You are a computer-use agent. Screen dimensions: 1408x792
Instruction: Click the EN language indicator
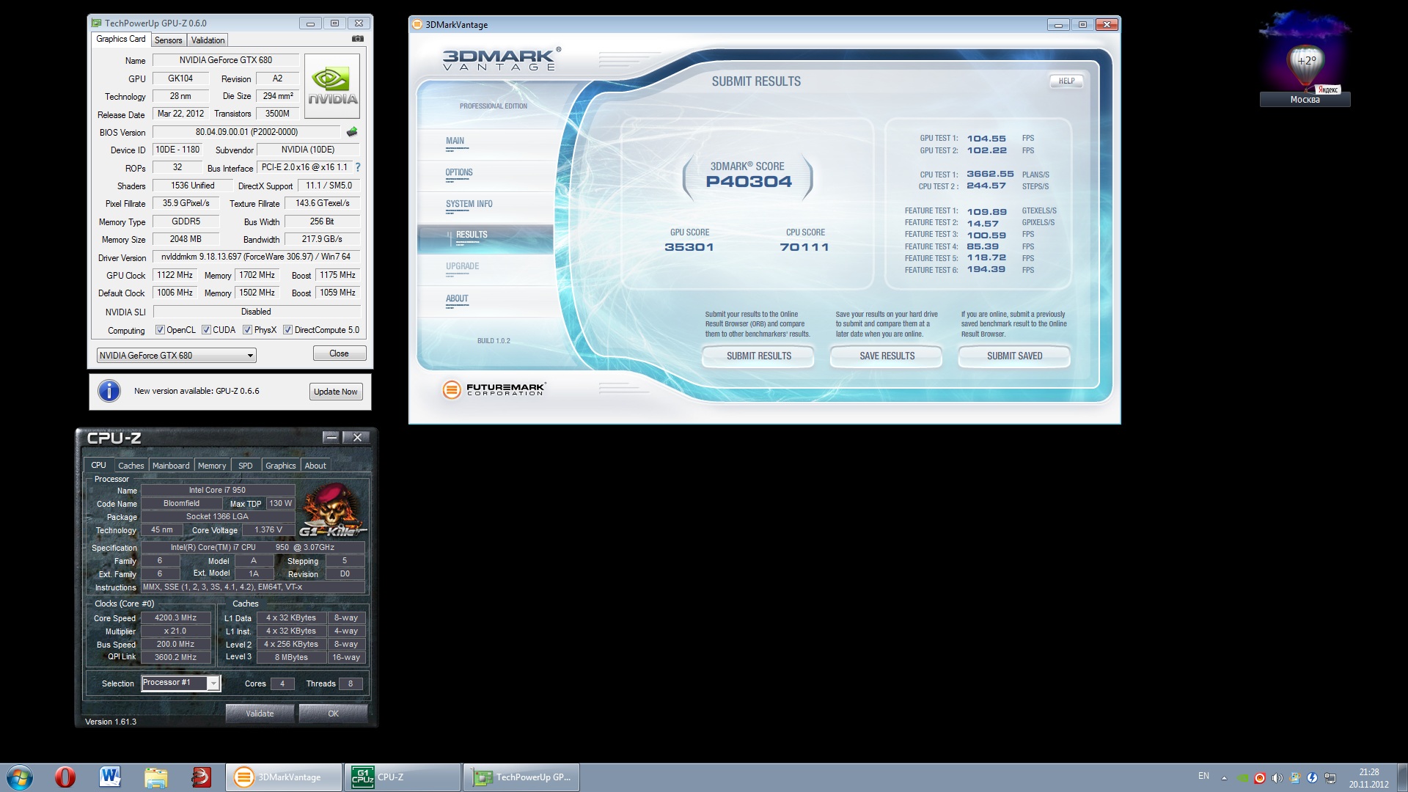[x=1203, y=776]
